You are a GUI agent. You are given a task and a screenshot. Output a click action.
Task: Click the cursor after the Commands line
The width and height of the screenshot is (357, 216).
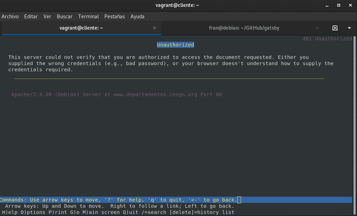239,200
